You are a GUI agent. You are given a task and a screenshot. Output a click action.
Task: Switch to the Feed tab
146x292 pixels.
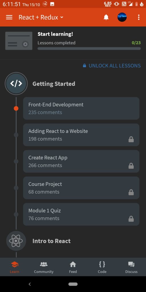tap(73, 267)
